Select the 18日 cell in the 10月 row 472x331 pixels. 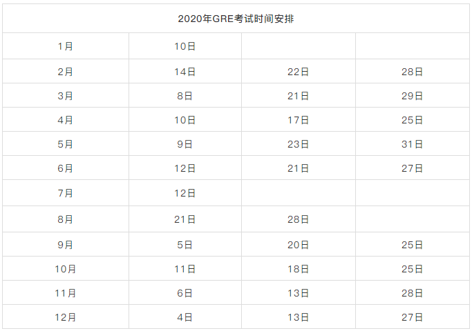coord(299,268)
